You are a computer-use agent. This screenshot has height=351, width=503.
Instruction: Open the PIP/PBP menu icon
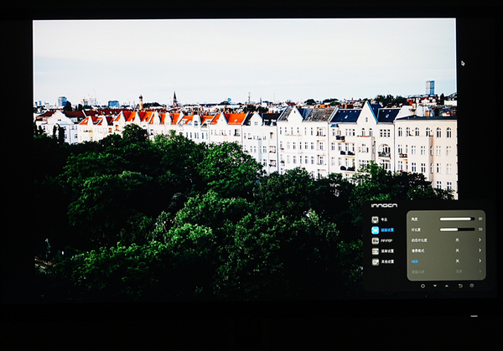pos(376,240)
